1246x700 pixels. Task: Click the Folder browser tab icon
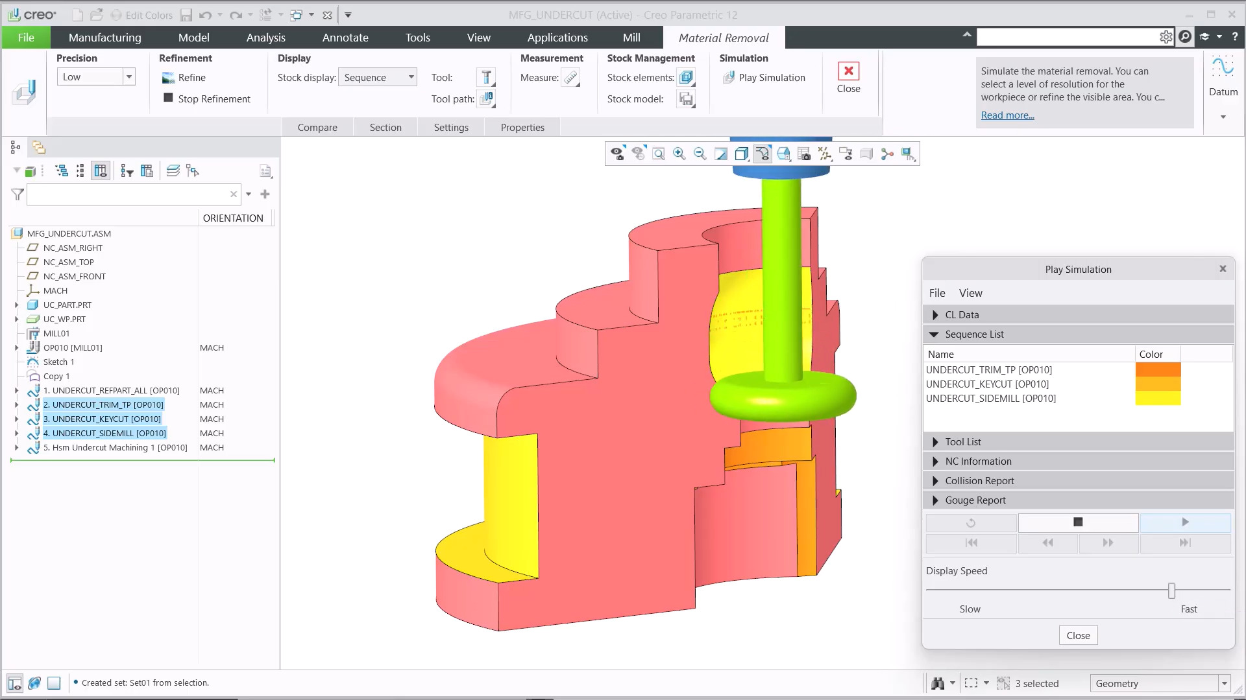tap(39, 148)
